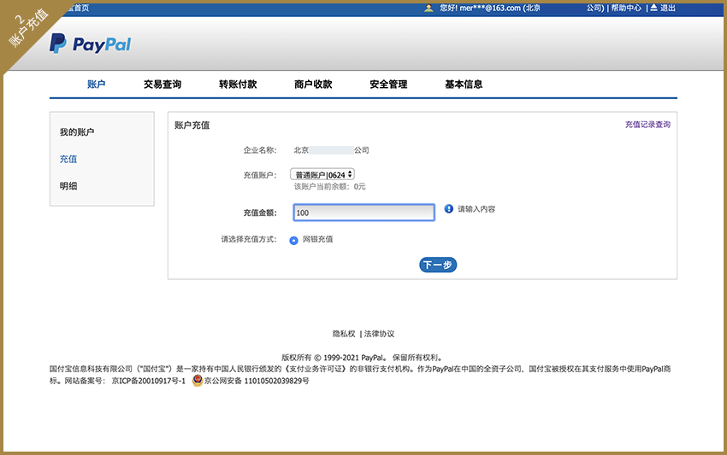The image size is (727, 455).
Task: Click the eject icon beside 退出
Action: click(x=653, y=8)
